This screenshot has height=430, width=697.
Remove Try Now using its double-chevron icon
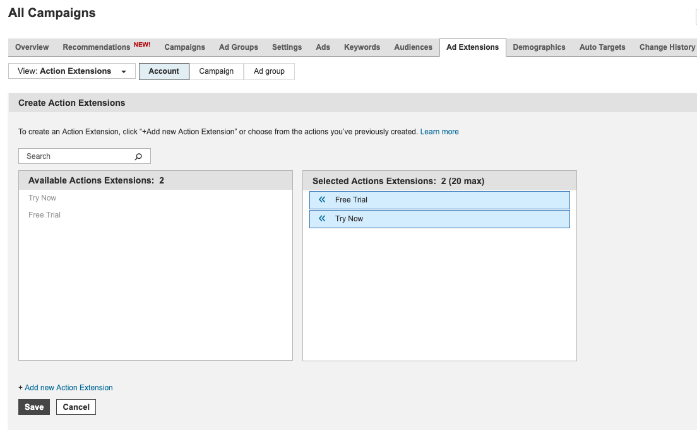click(x=322, y=218)
